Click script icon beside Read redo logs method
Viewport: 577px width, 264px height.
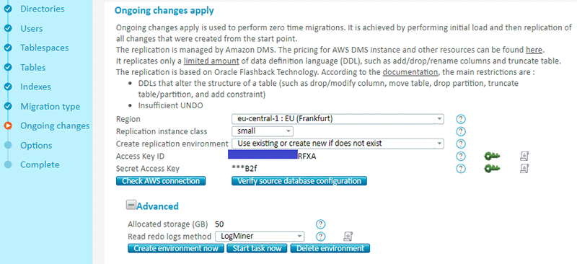pyautogui.click(x=348, y=237)
